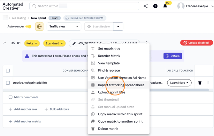Click the Start Review button

(x=99, y=26)
